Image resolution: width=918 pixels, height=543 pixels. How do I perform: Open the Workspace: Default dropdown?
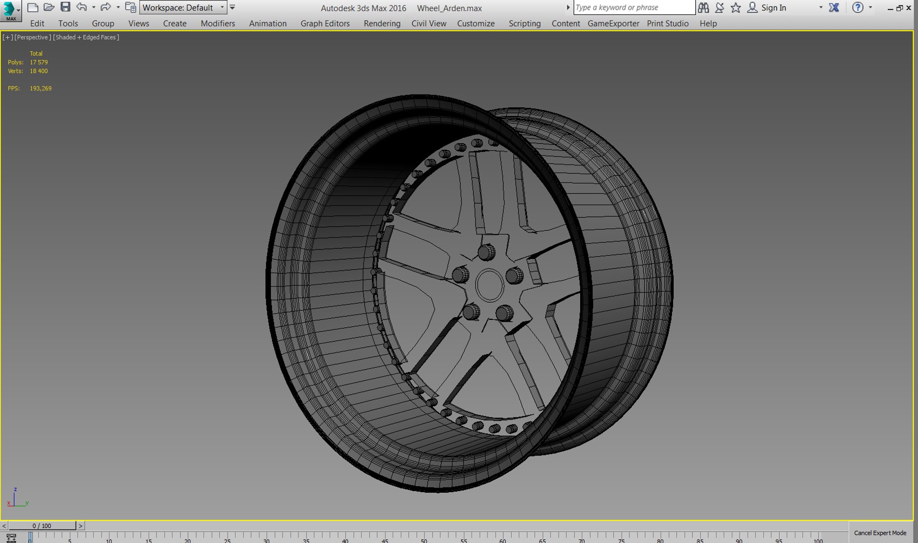[x=183, y=8]
